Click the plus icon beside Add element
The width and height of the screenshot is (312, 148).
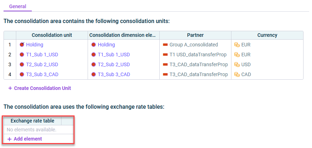[x=9, y=139]
